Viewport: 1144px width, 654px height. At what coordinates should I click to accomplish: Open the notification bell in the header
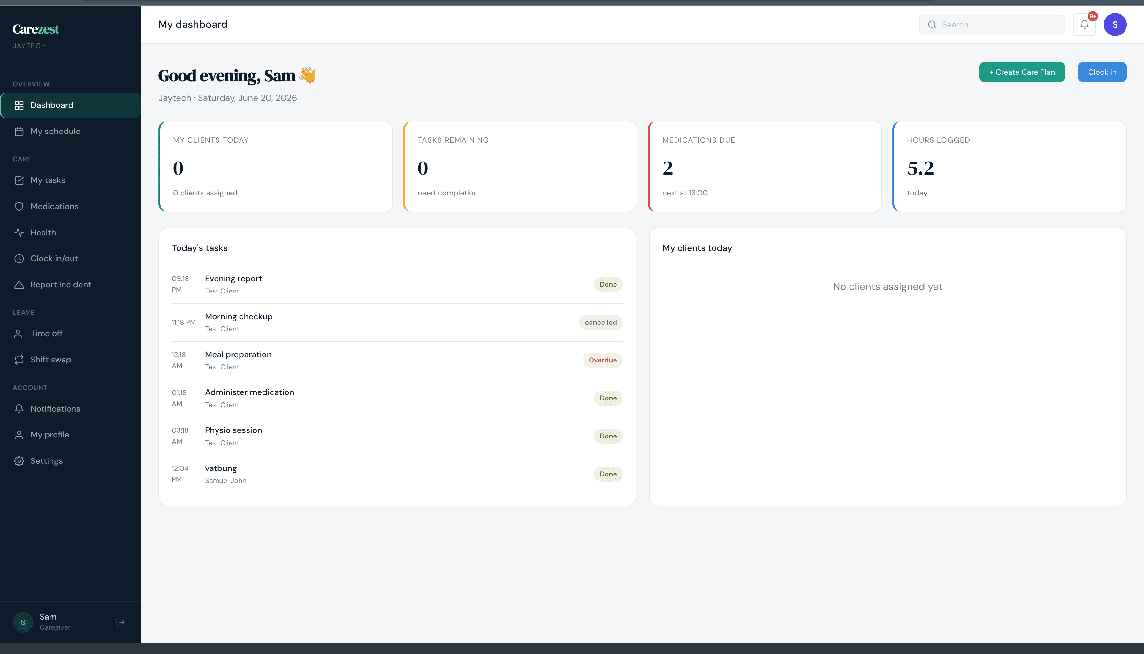tap(1084, 25)
